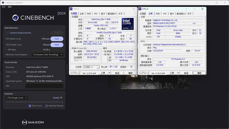Click the Maxon logo at bottom
The image size is (229, 129).
pos(33,122)
